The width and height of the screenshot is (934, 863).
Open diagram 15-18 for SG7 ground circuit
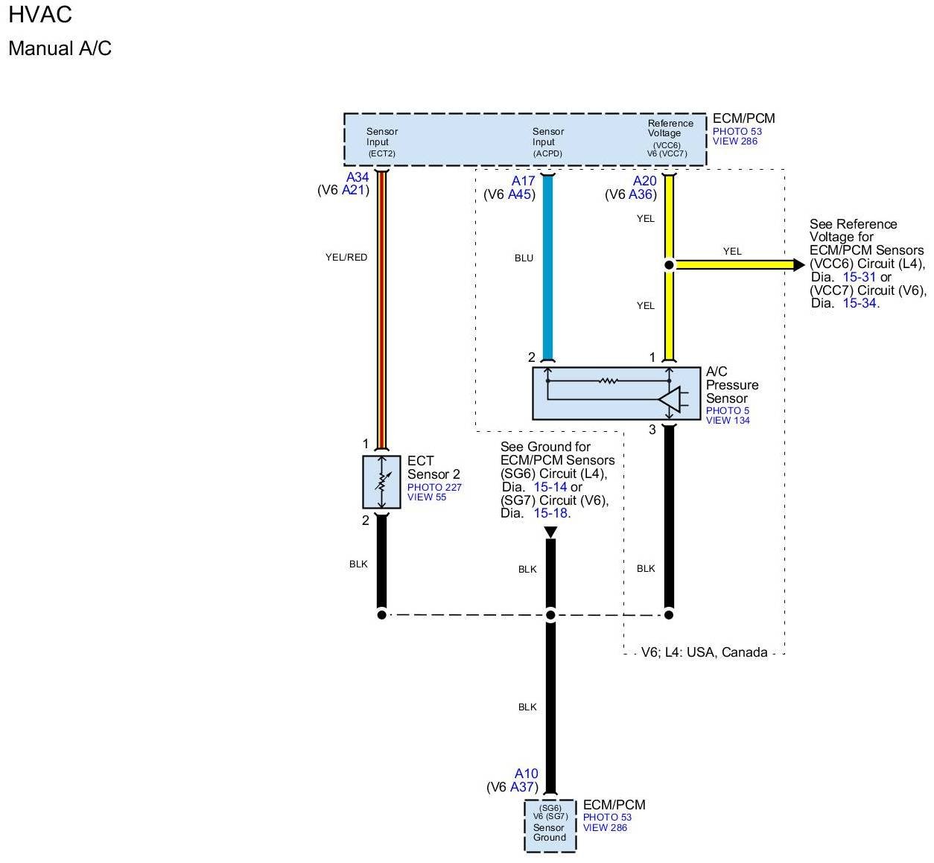(x=550, y=513)
